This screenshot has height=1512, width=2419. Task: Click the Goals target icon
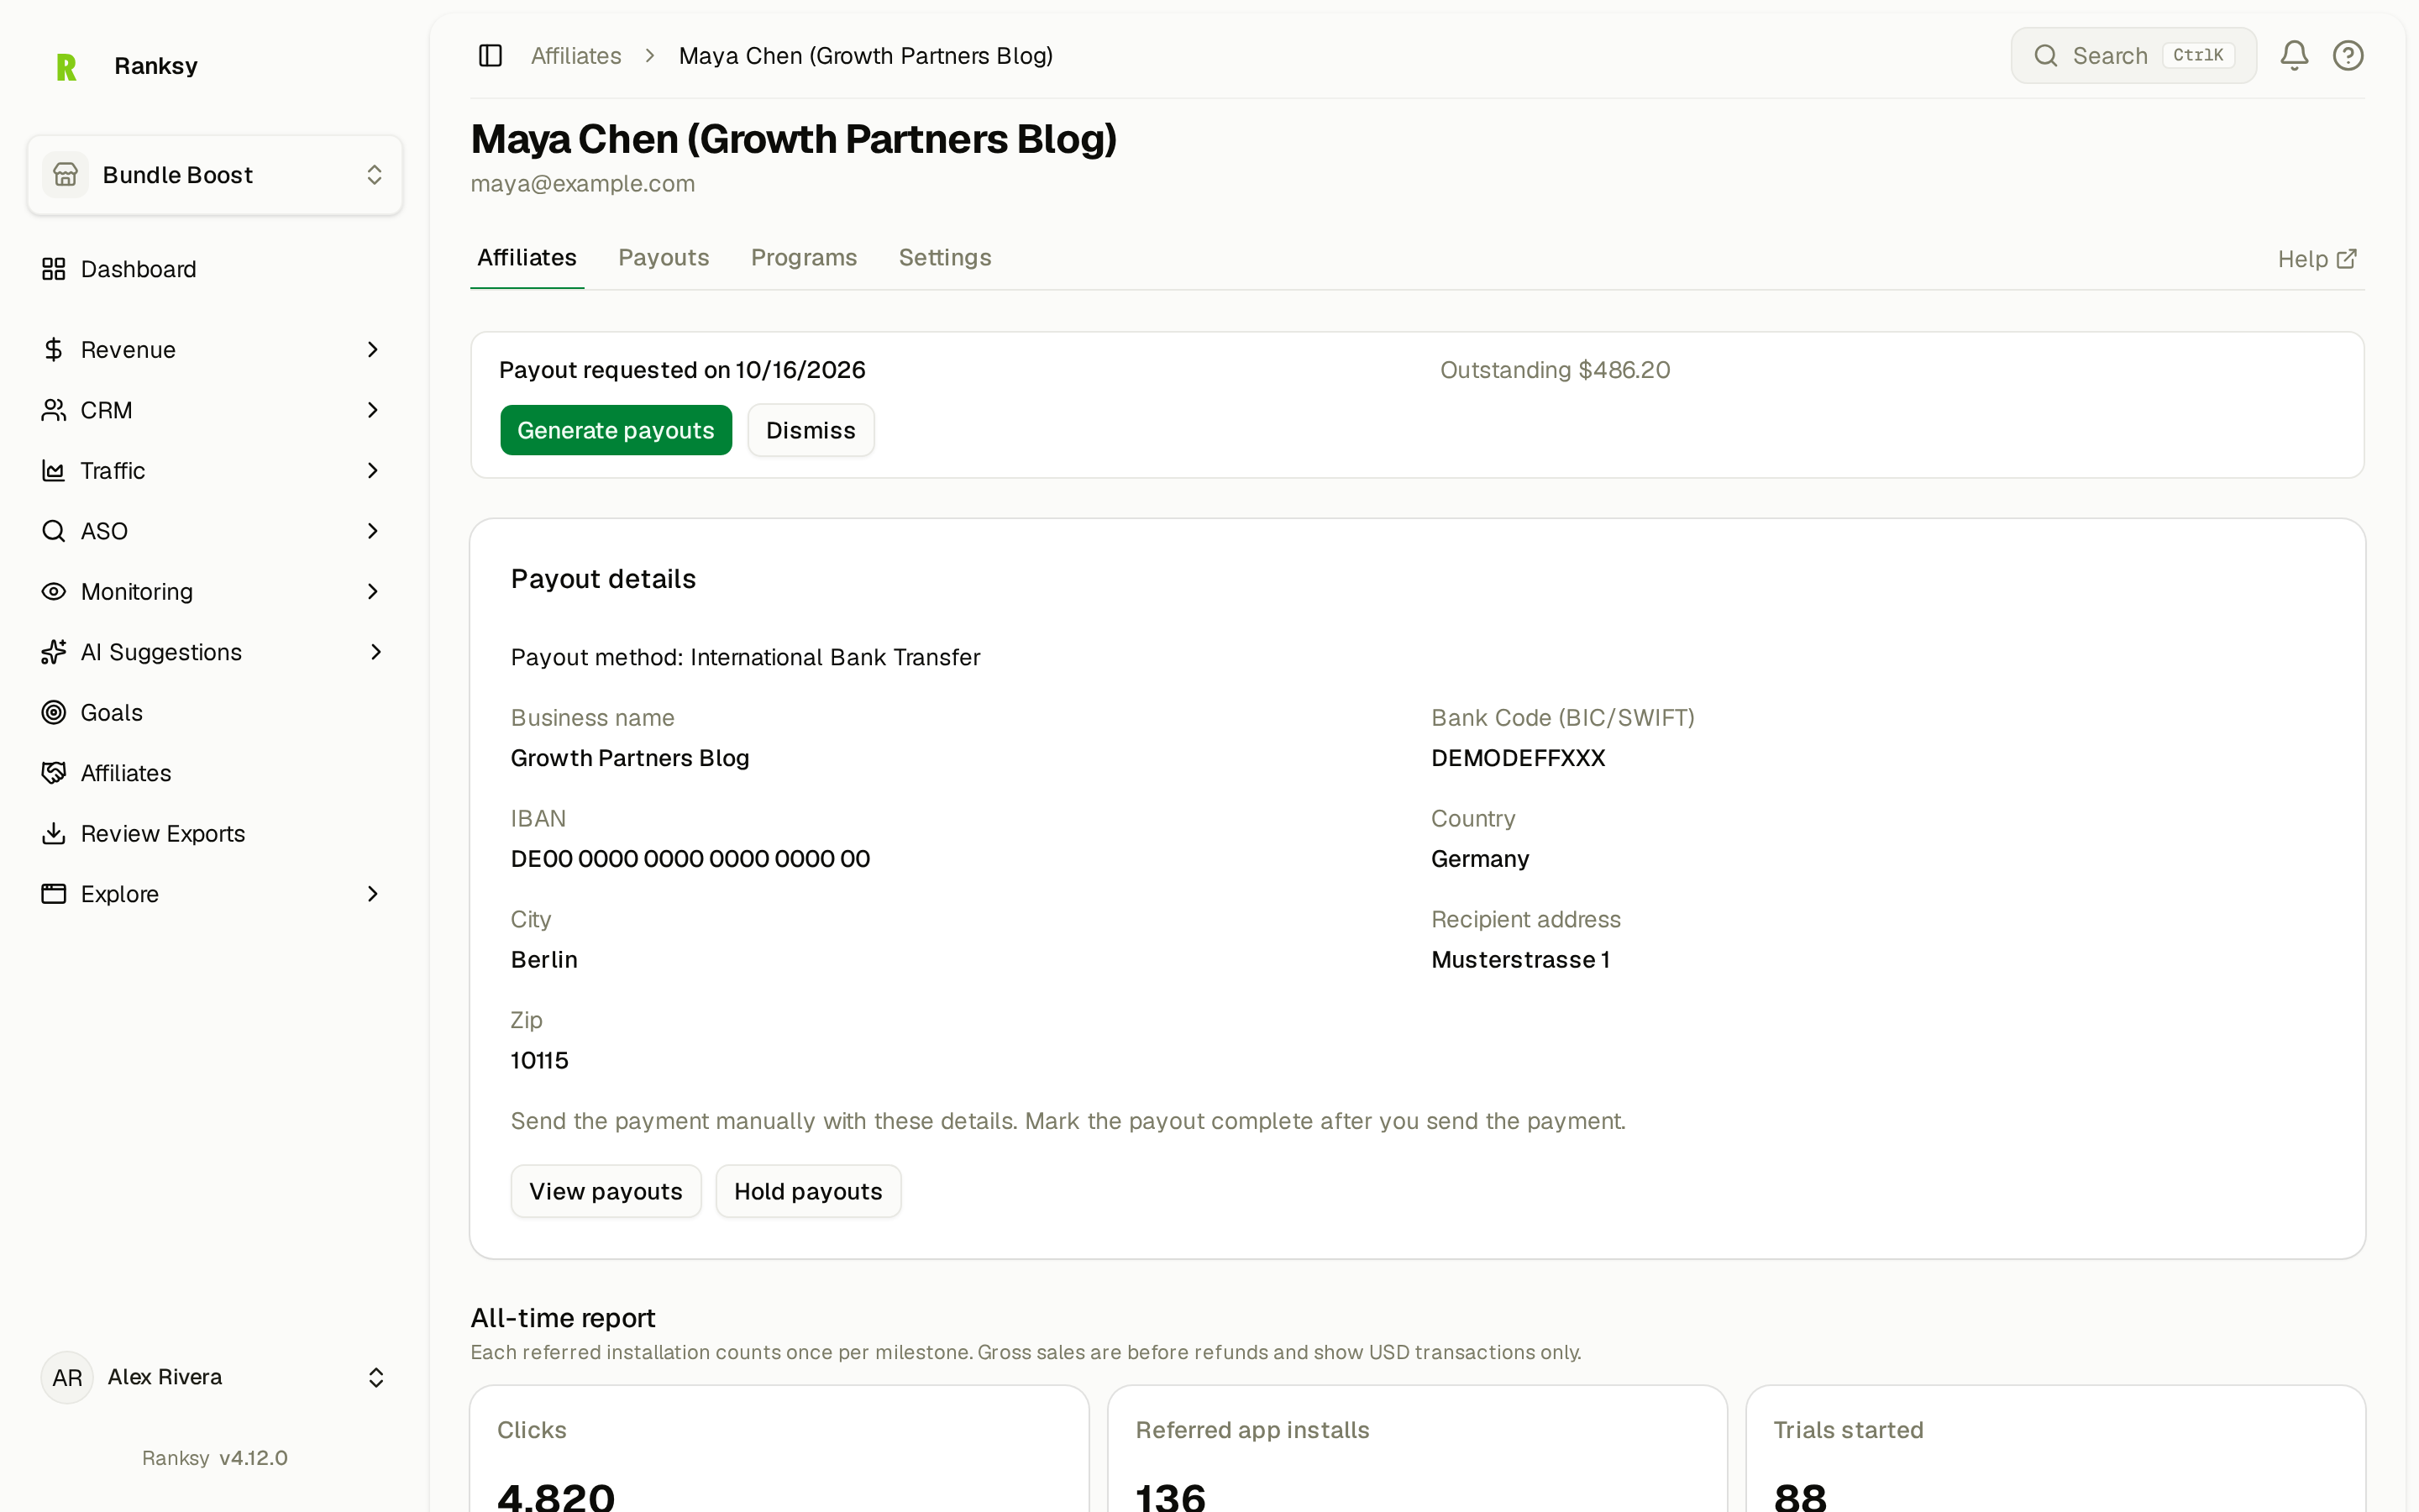(x=54, y=712)
